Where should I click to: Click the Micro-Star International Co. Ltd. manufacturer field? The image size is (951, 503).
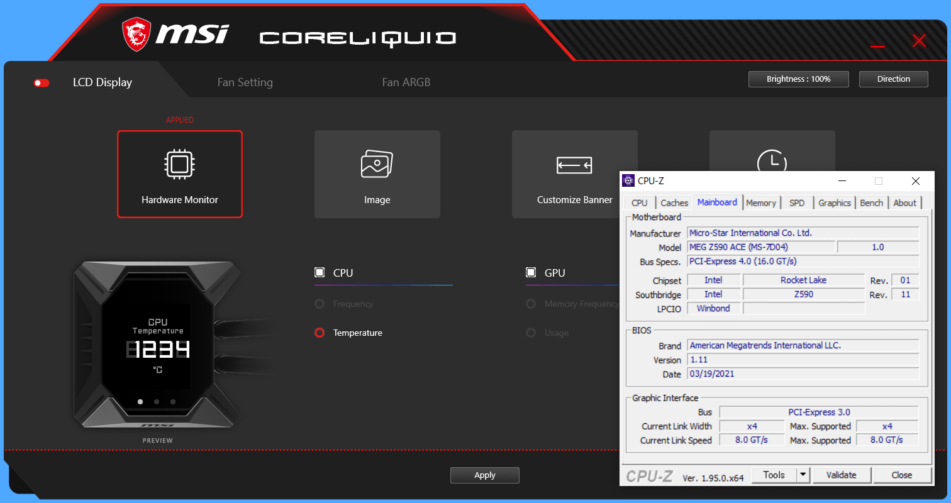coord(803,233)
